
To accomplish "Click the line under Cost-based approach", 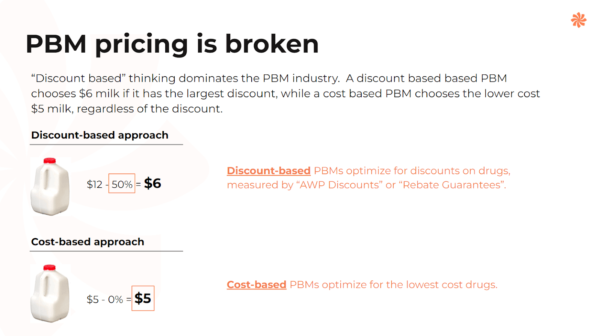I will pyautogui.click(x=106, y=251).
